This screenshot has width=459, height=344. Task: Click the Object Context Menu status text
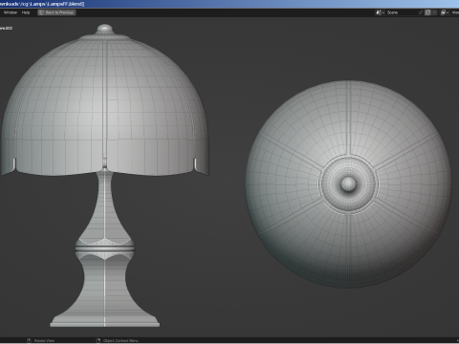coord(120,340)
